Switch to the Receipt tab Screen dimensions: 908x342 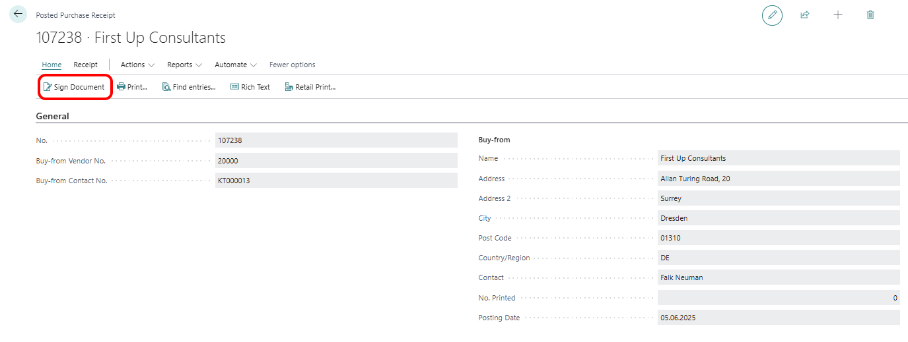(85, 65)
